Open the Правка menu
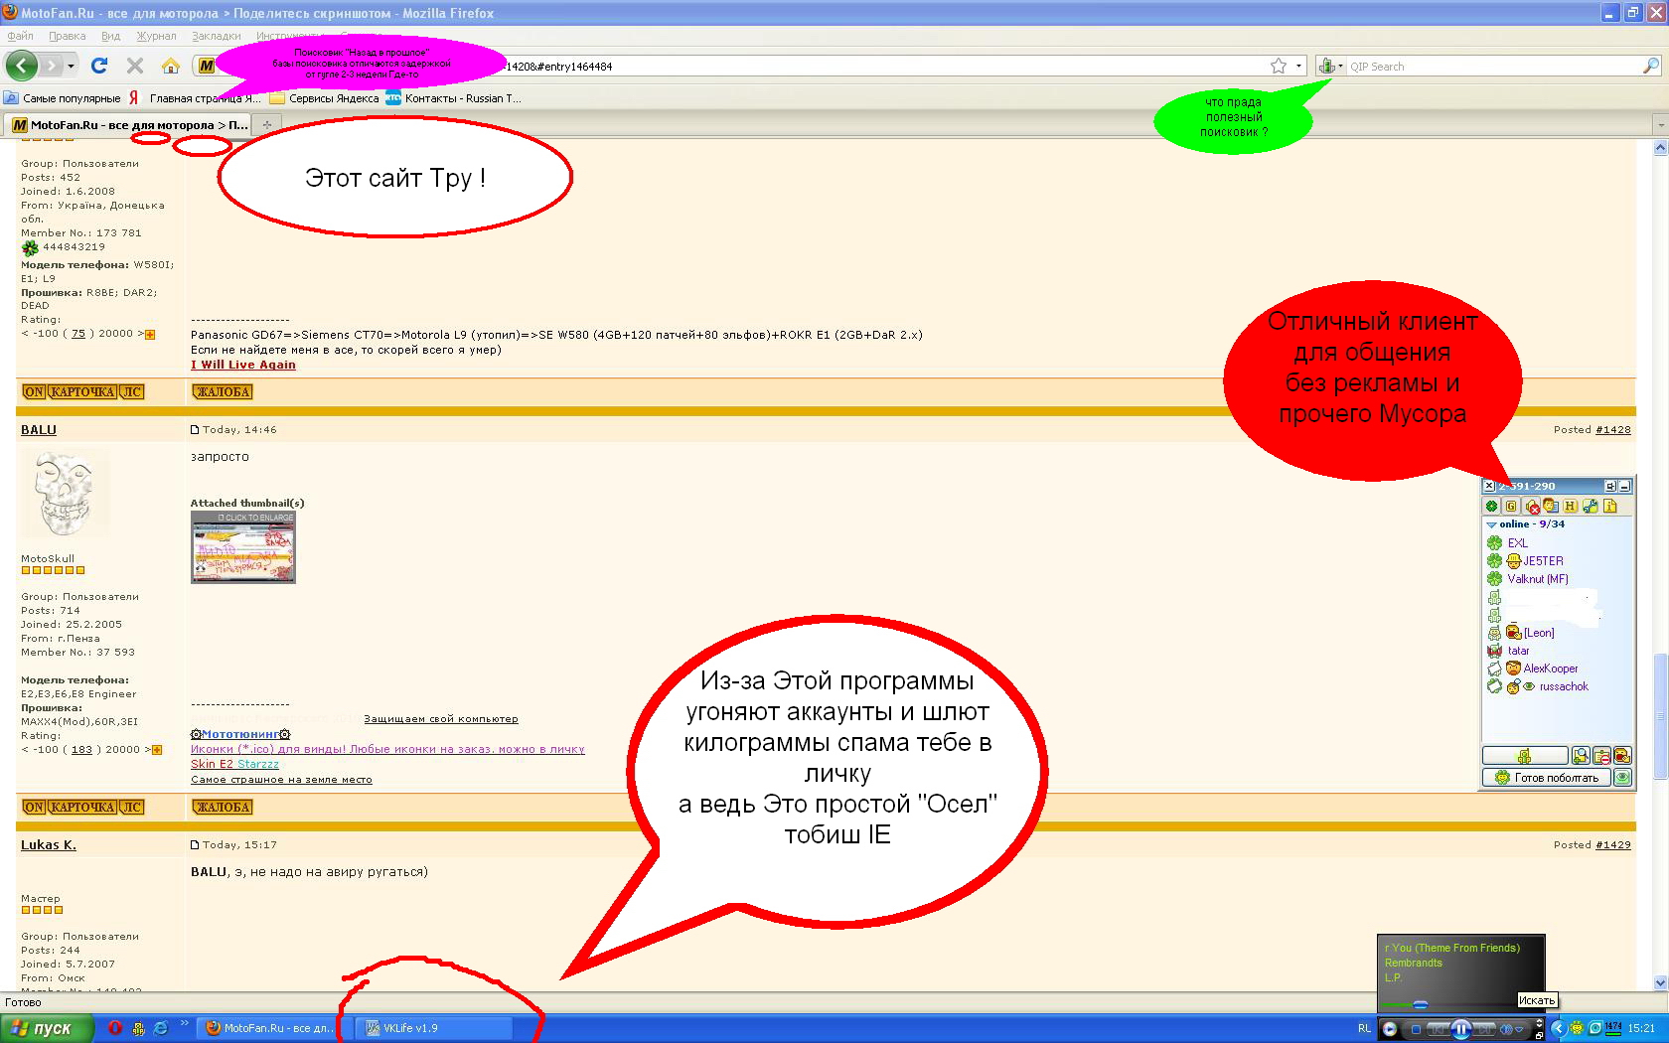 [67, 36]
